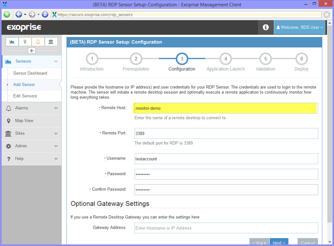Click the scrollbar down arrow
The height and width of the screenshot is (246, 334).
coord(330,242)
